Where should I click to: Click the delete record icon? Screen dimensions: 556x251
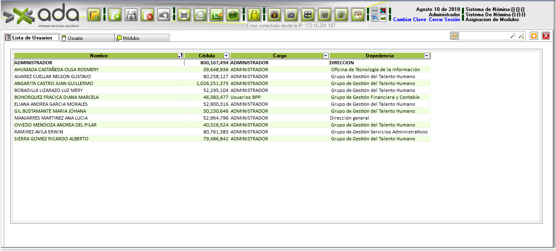[x=147, y=15]
